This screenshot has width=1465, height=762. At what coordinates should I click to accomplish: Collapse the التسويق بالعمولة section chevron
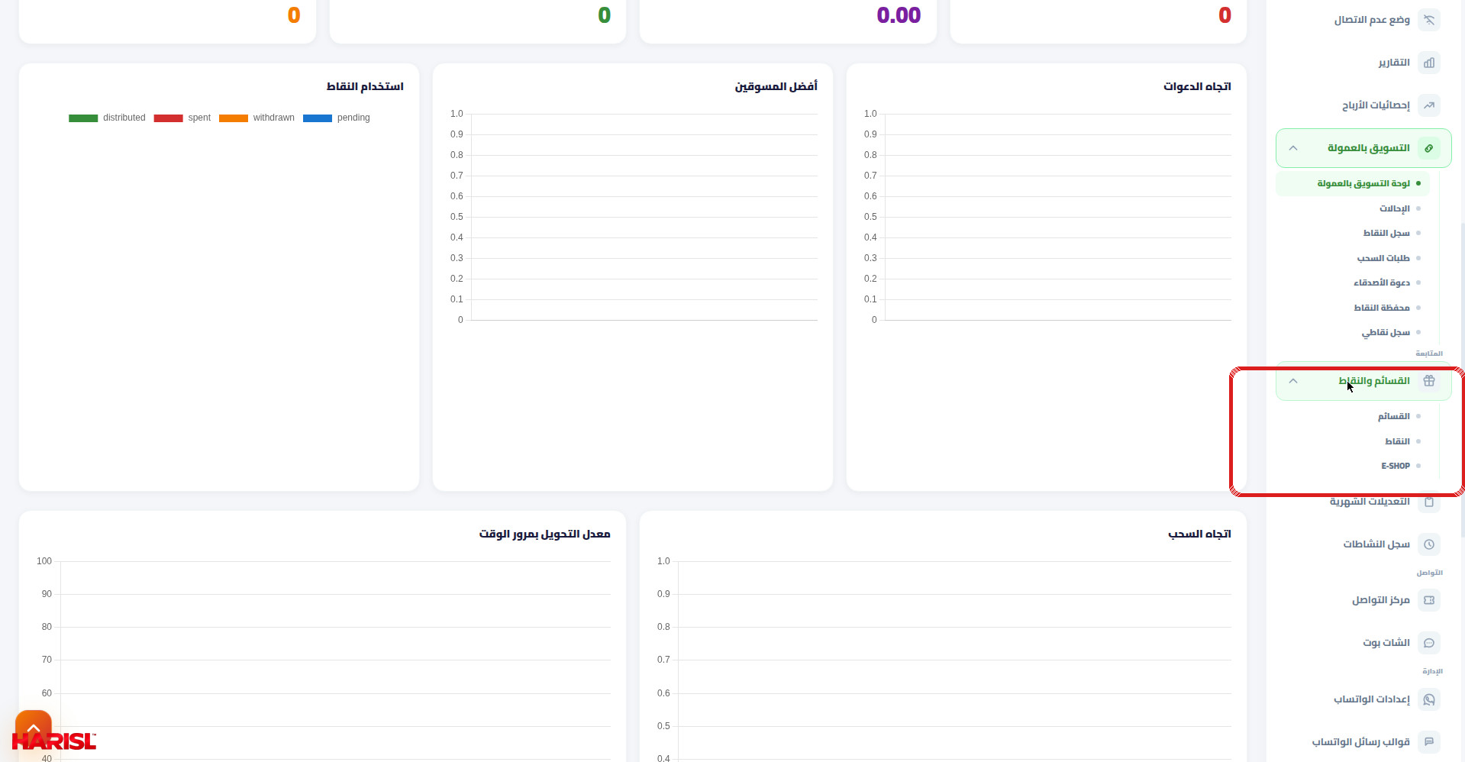[1293, 148]
